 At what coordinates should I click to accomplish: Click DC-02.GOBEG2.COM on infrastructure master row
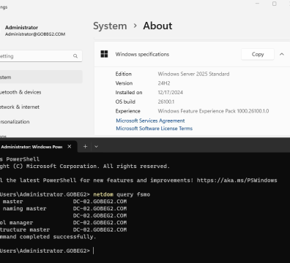pos(100,229)
